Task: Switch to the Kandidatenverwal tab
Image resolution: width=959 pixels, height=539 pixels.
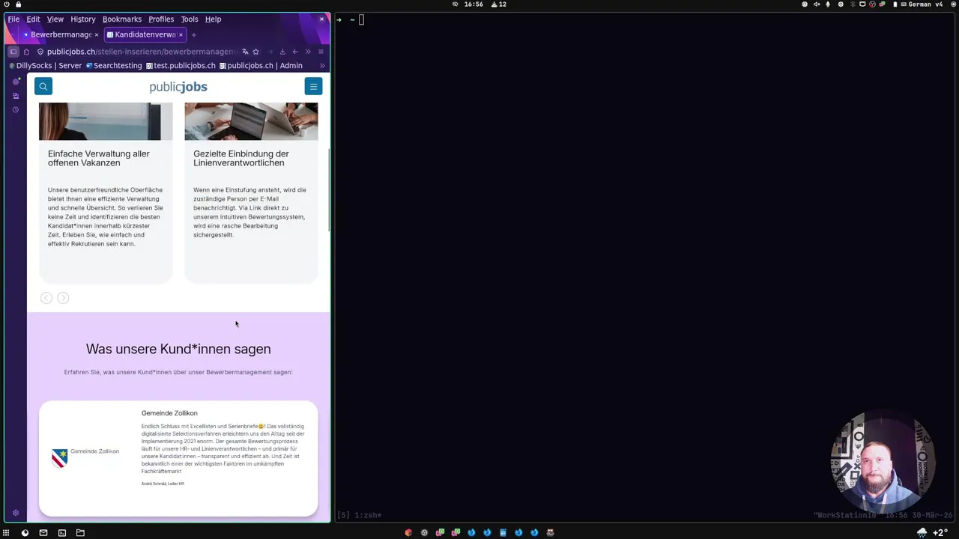Action: point(145,34)
